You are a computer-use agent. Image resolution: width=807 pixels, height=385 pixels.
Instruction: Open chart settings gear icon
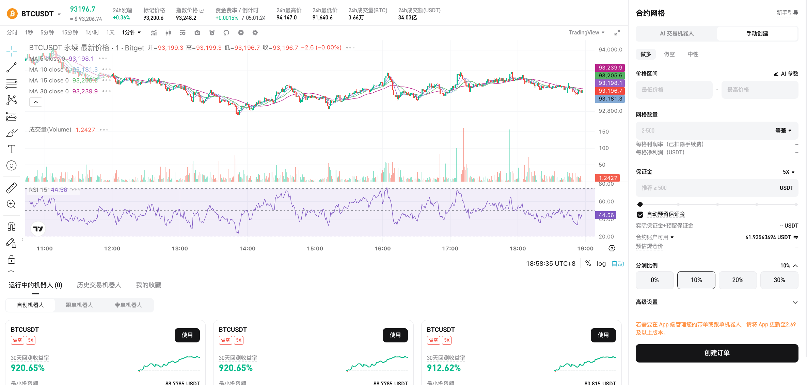(x=255, y=33)
